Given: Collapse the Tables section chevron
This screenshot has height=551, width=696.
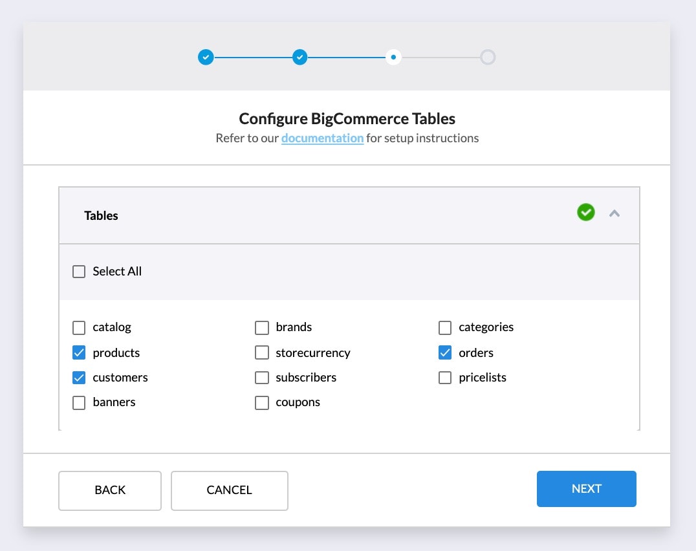Looking at the screenshot, I should tap(614, 213).
